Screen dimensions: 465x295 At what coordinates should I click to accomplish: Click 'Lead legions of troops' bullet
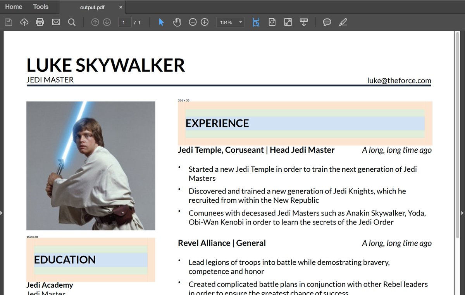tap(289, 267)
